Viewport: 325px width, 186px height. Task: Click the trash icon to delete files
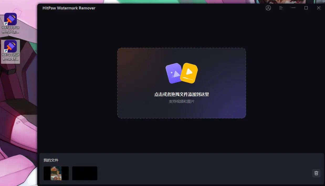pos(316,173)
